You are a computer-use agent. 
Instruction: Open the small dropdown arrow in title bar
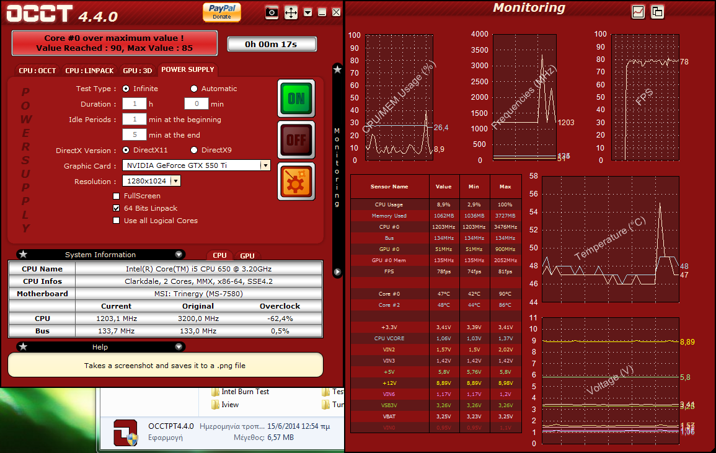pos(307,12)
